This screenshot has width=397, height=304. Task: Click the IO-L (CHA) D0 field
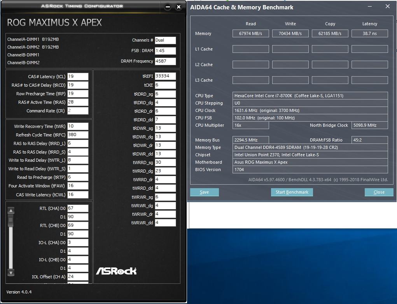(78, 243)
